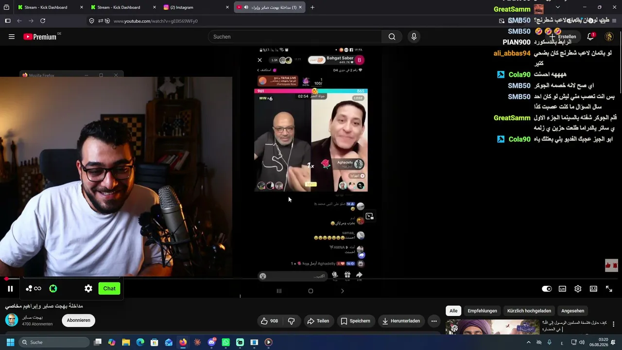622x350 pixels.
Task: Open YouTube player settings gear
Action: point(578,289)
